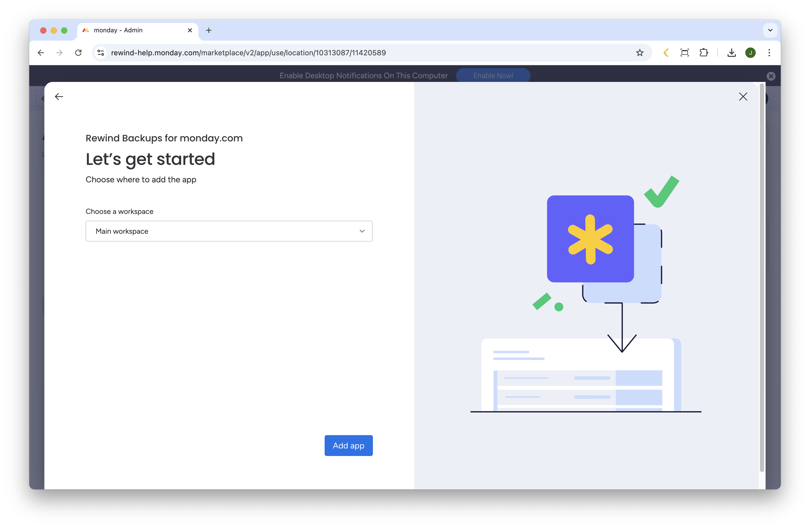Go back with the modal's back arrow
The width and height of the screenshot is (810, 528).
tap(59, 97)
